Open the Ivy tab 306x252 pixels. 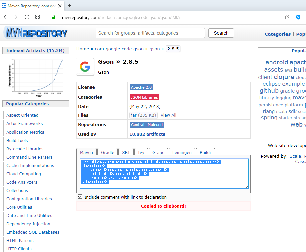[141, 152]
